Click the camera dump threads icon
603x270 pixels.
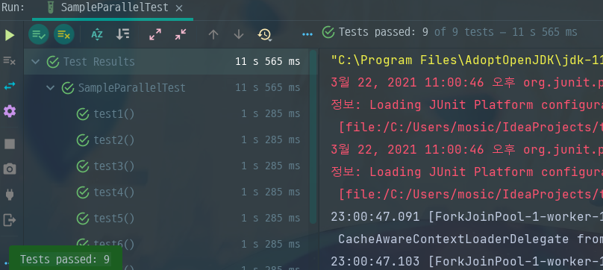(x=10, y=169)
